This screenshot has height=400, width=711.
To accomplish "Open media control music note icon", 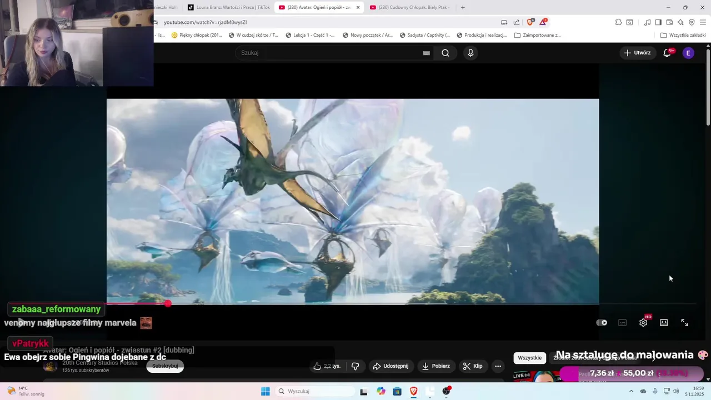I will point(647,22).
